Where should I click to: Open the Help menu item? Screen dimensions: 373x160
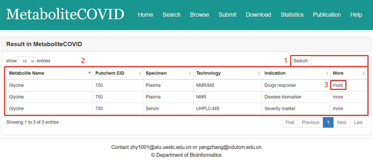tap(356, 15)
